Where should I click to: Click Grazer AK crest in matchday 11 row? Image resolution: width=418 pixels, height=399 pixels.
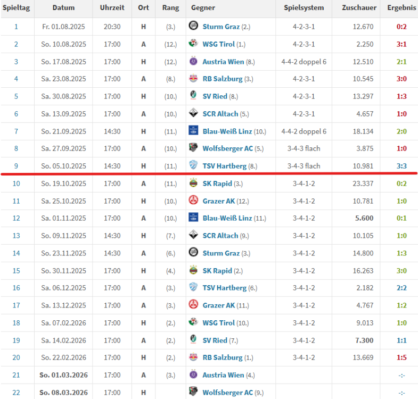[x=194, y=201]
